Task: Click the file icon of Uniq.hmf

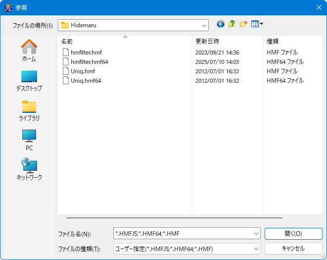Action: 66,71
